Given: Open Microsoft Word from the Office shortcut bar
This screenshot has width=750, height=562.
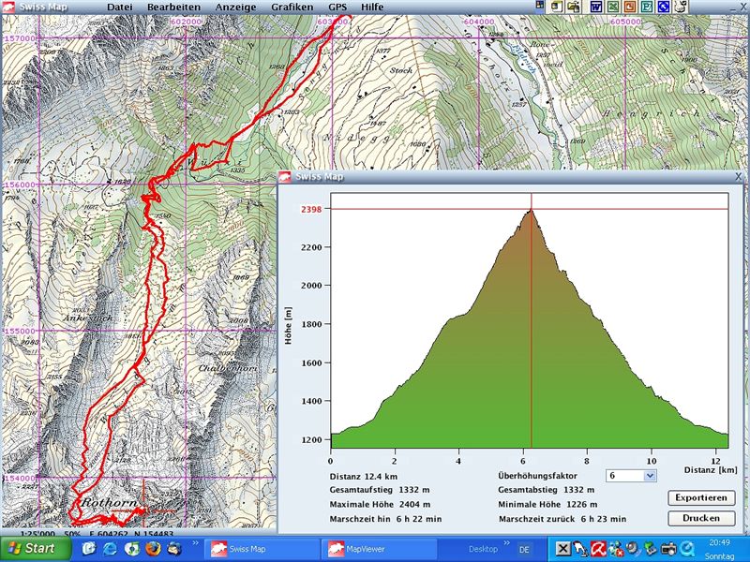Looking at the screenshot, I should 595,7.
